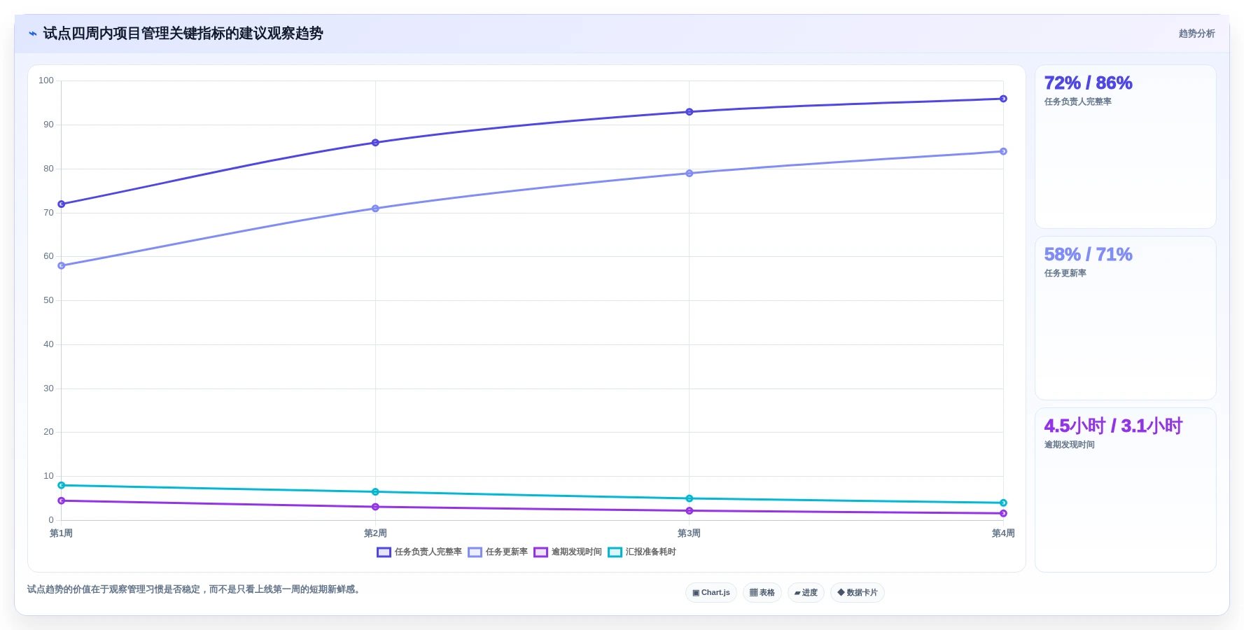Click the 进度 tag chip
1244x630 pixels.
(x=806, y=592)
